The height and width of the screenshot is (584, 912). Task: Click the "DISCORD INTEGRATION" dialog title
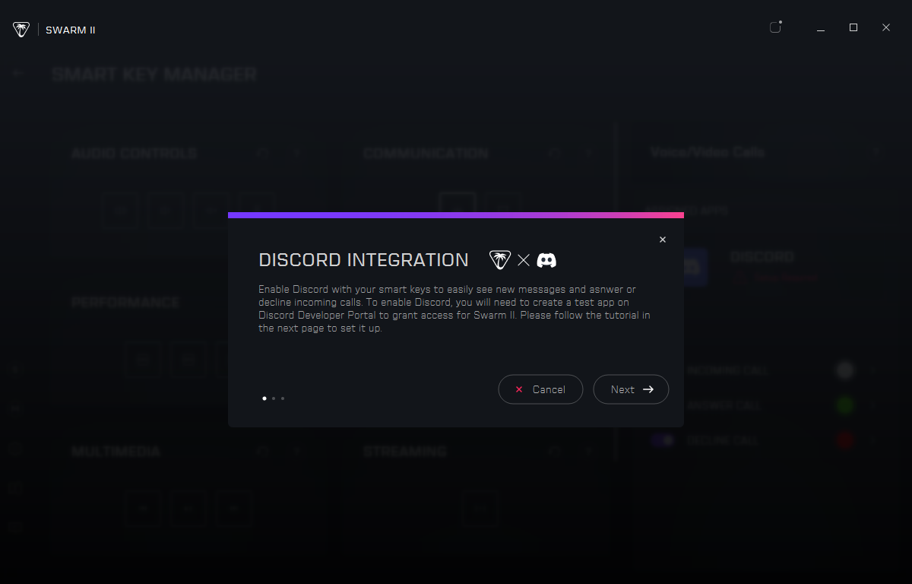tap(363, 260)
